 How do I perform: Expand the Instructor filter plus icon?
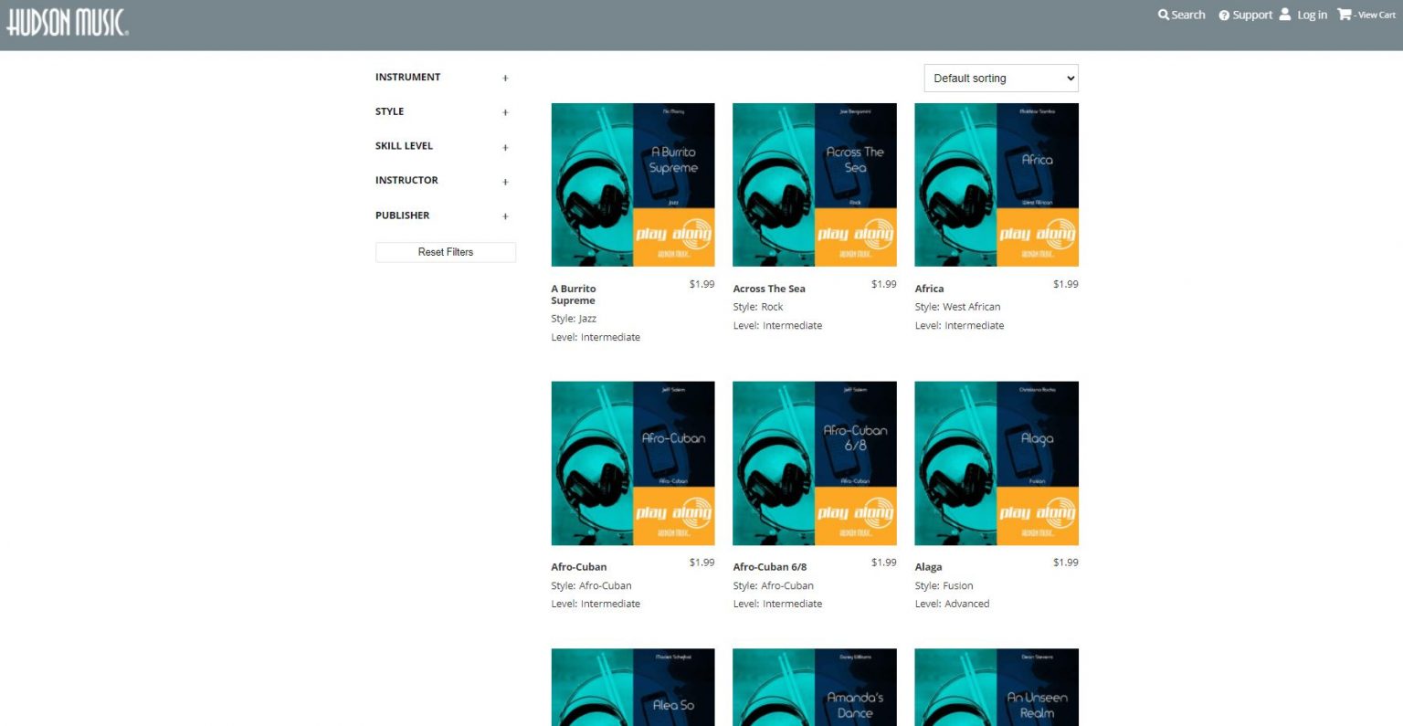point(505,182)
